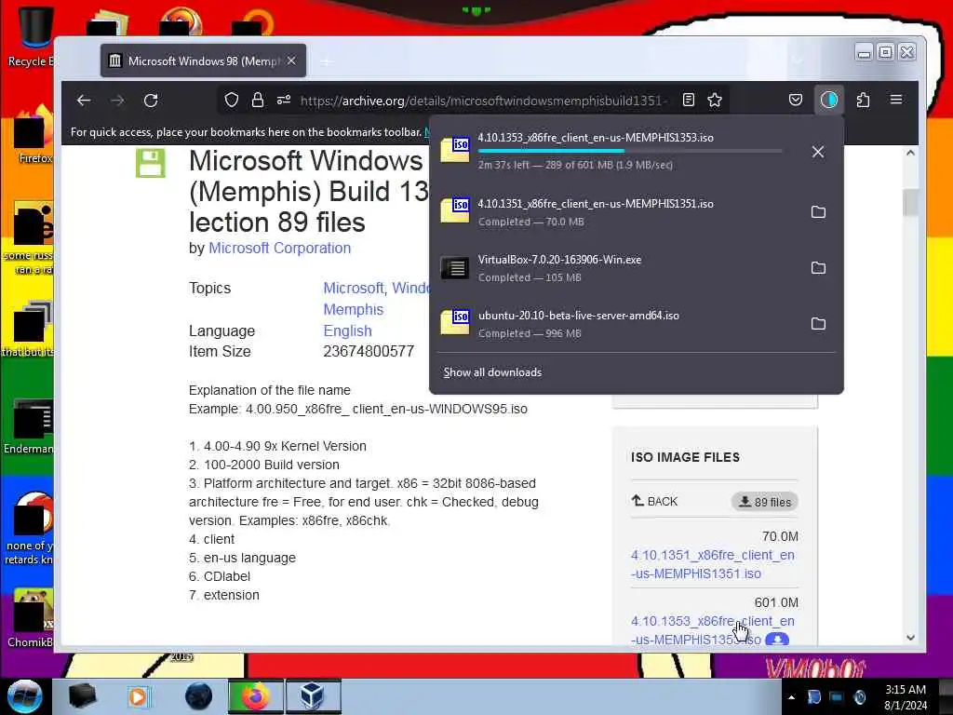The image size is (953, 715).
Task: Show MEMPHIS1351.iso in its folder
Action: pos(818,211)
